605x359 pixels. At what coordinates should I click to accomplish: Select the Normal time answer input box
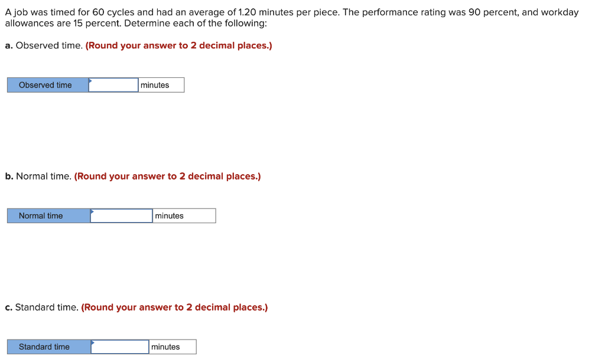point(121,216)
